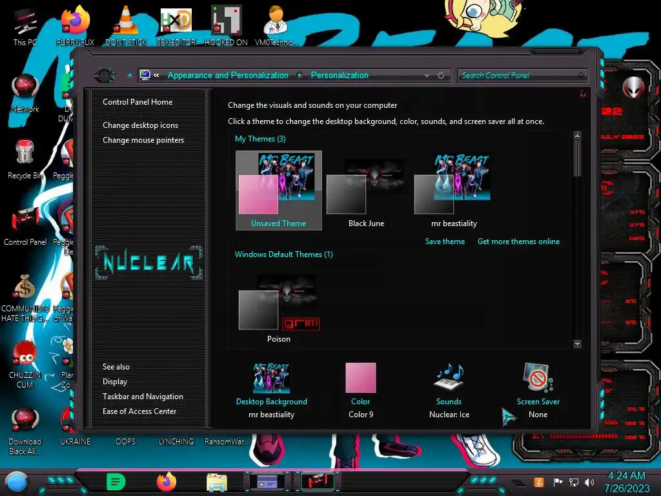Click the Personalization breadcrumb

pos(340,75)
